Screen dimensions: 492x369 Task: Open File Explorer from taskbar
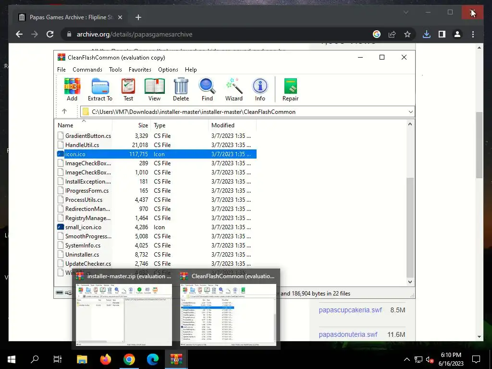[82, 359]
